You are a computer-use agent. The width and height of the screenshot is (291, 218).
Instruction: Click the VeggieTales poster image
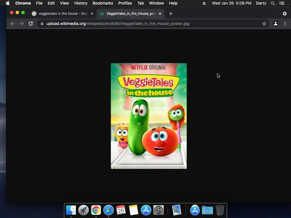click(149, 116)
